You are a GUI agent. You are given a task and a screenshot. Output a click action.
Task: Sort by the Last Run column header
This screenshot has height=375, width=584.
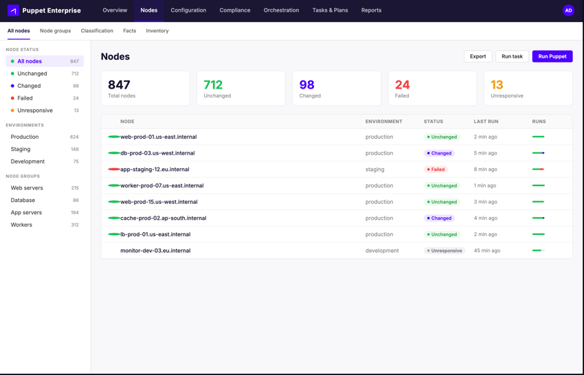(486, 122)
